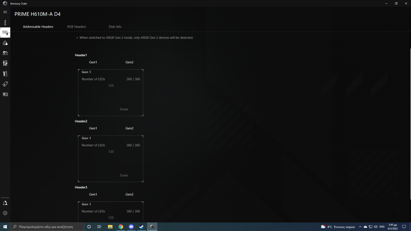Click the Gen 1 title in Header3 panel

tap(86, 204)
